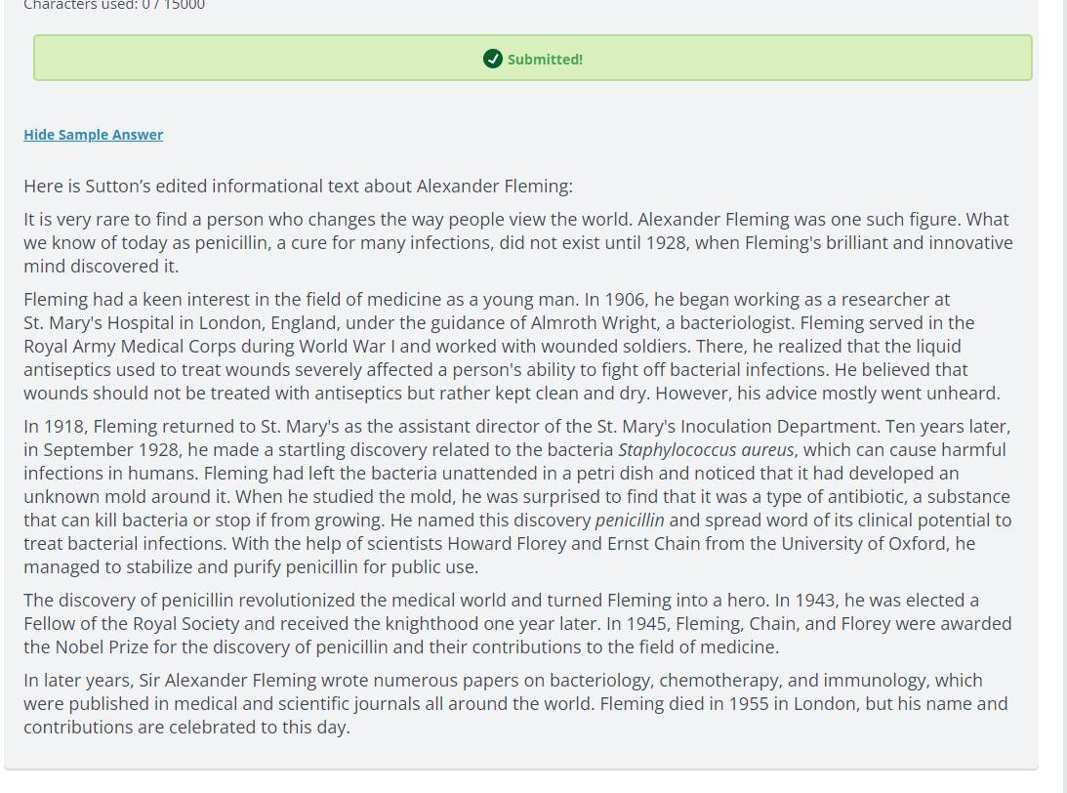Click the Hide Sample Answer link

pyautogui.click(x=93, y=135)
